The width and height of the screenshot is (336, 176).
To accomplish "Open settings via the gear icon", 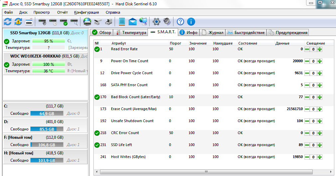I will 156,22.
